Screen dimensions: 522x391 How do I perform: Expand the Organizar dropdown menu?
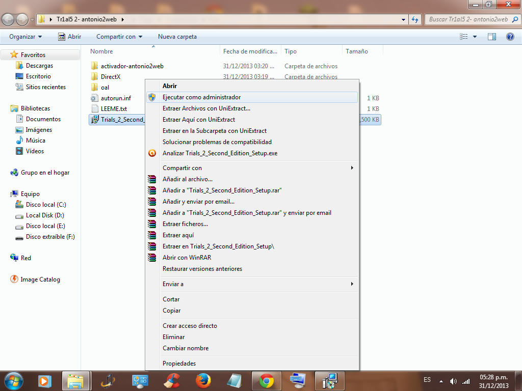(x=25, y=37)
